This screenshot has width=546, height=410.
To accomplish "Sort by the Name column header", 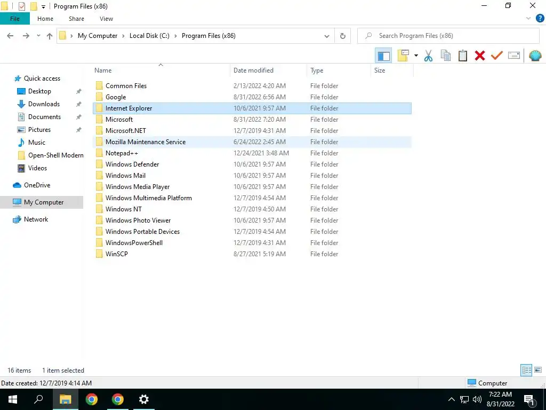I will pyautogui.click(x=103, y=70).
